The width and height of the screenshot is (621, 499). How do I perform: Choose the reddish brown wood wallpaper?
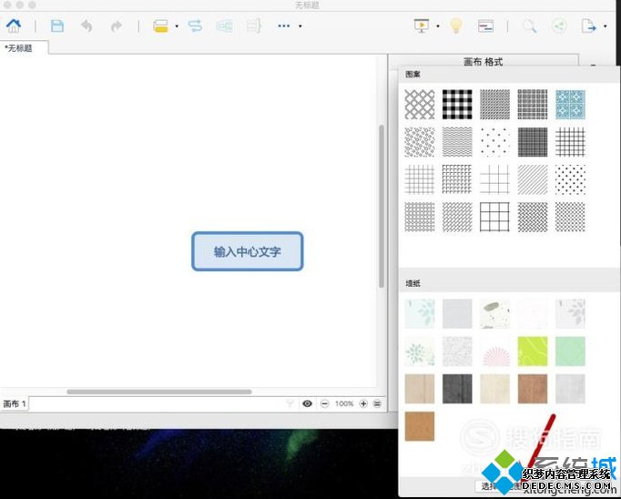click(x=533, y=389)
